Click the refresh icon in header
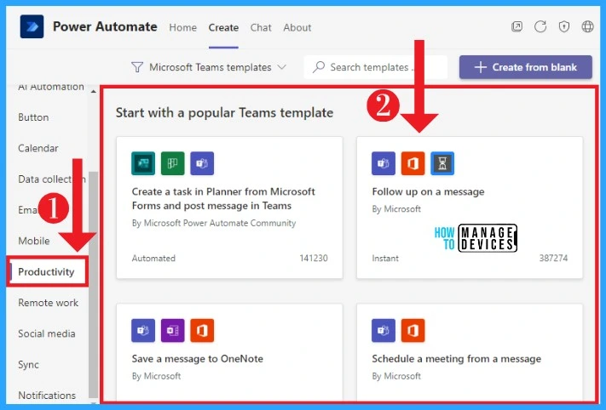 [540, 26]
